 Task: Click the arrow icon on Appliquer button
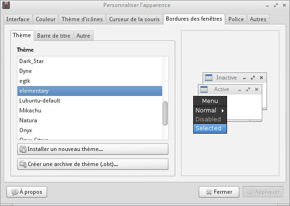click(251, 192)
